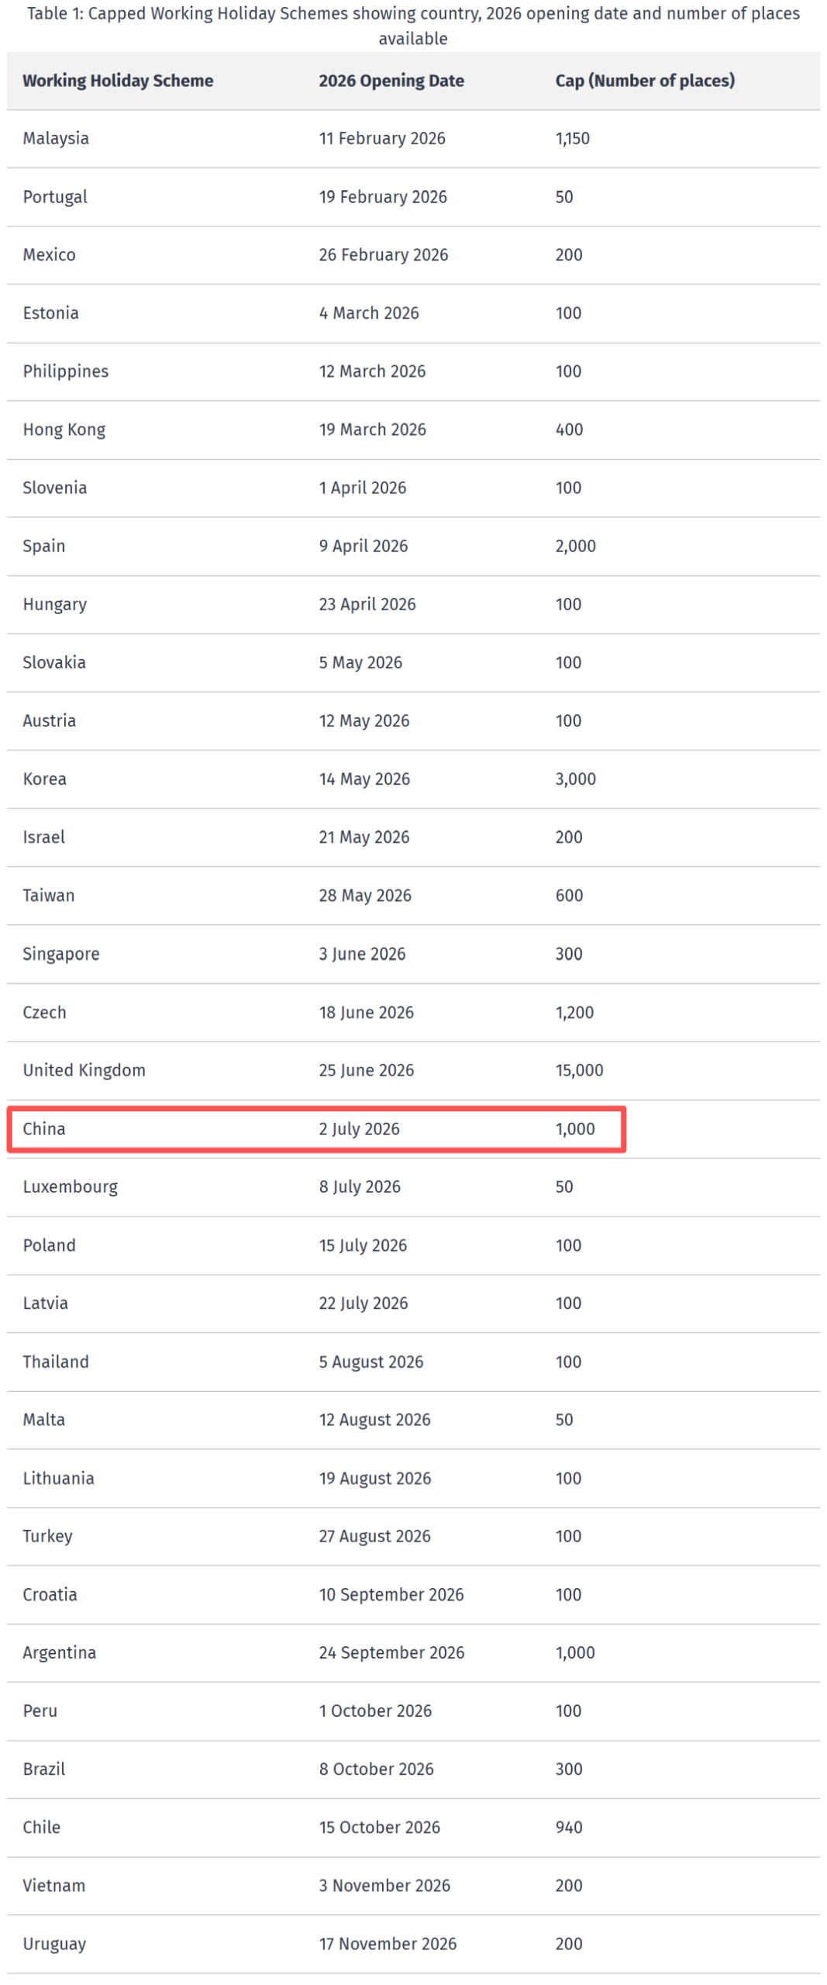Select the Spain scheme cell
Viewport: 827px width, 1985px height.
44,546
